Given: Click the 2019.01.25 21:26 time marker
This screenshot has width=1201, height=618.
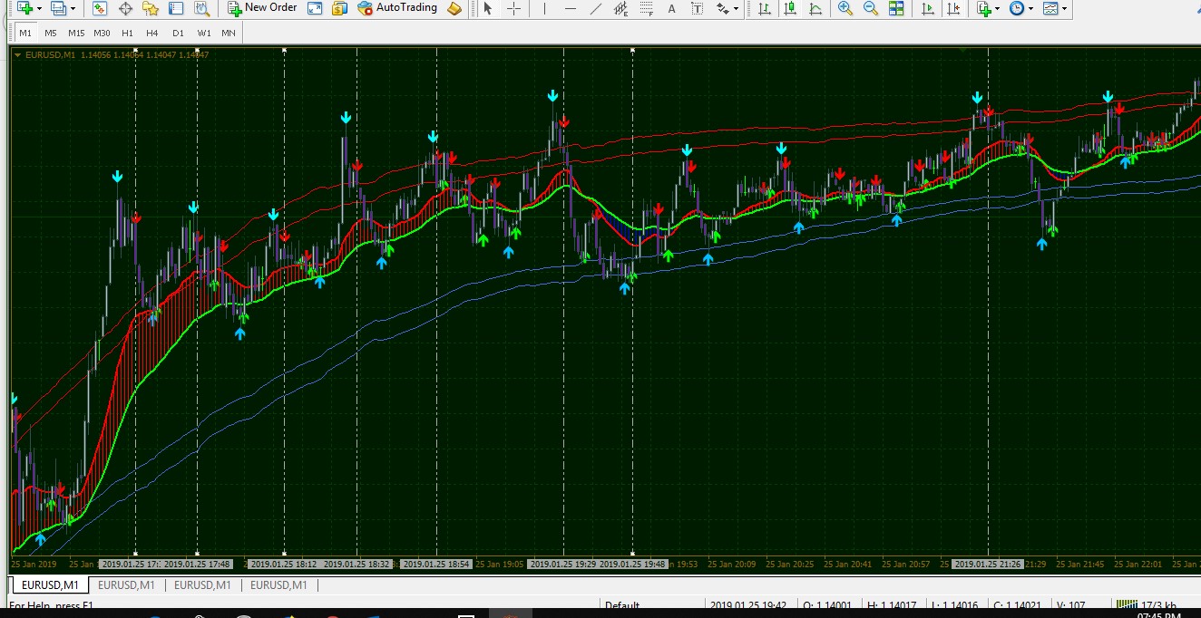Looking at the screenshot, I should (988, 564).
